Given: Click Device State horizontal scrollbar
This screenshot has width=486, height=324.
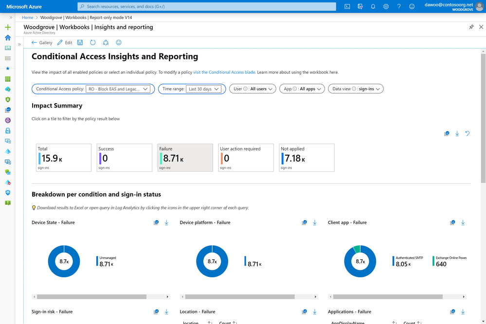Looking at the screenshot, I should [92, 297].
